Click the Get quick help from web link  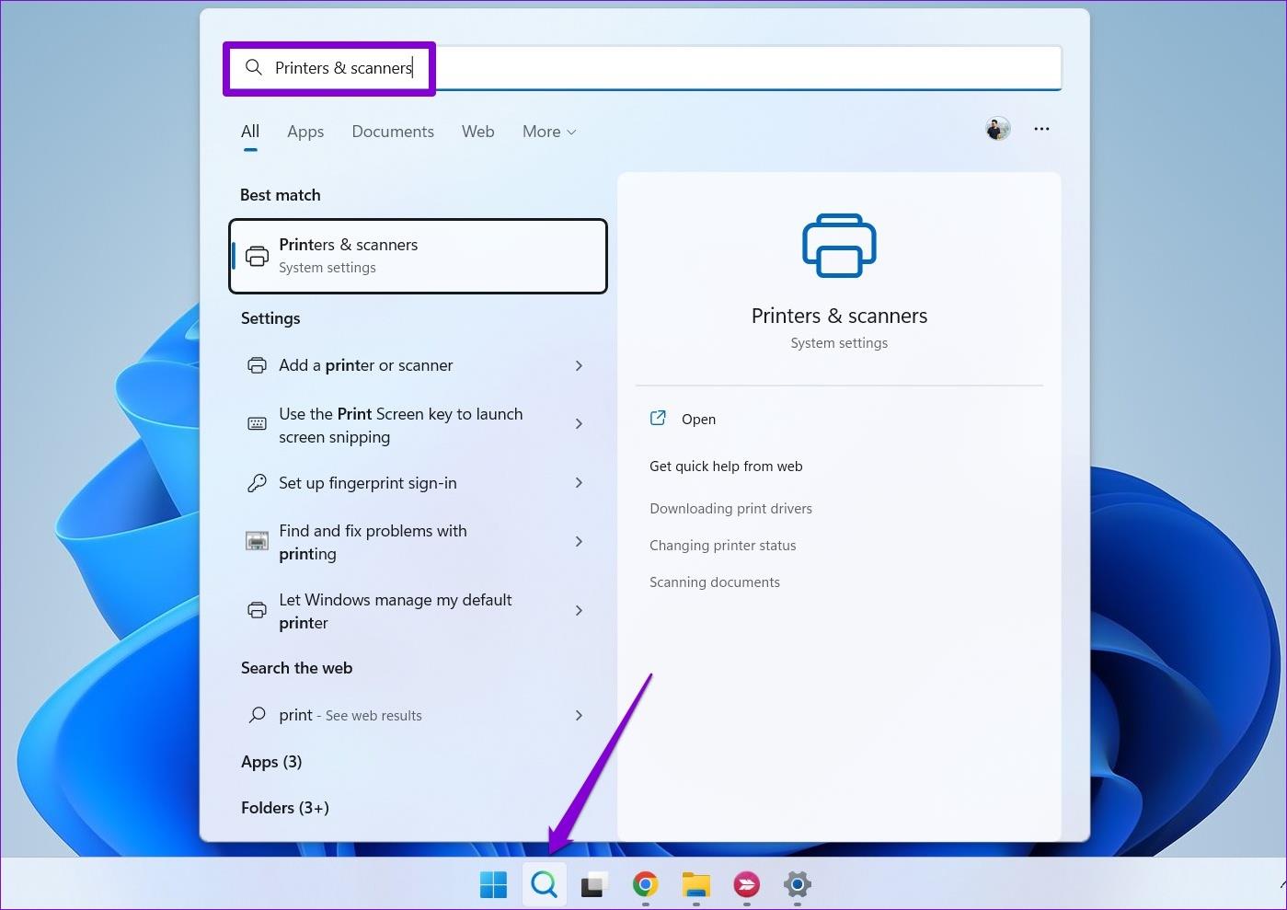pos(726,467)
